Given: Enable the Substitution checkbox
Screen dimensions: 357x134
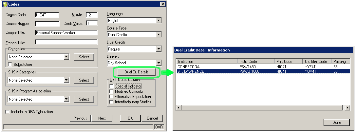Looking at the screenshot, I should [10, 65].
